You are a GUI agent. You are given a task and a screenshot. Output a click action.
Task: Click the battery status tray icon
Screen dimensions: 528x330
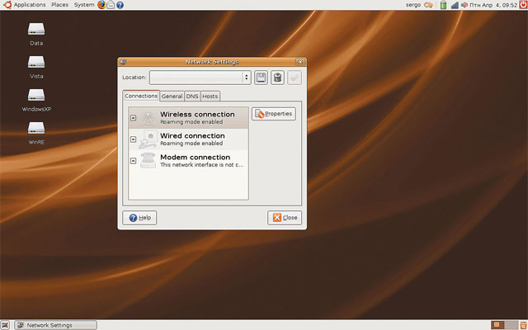click(x=444, y=5)
